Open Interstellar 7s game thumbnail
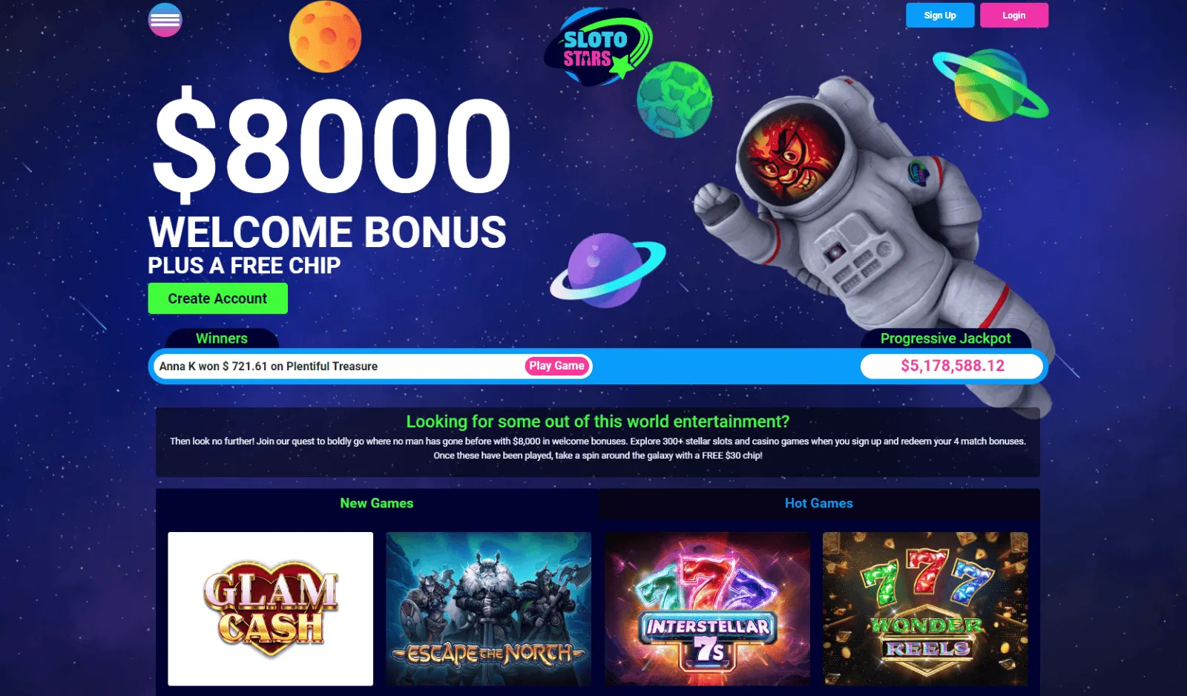 point(707,608)
